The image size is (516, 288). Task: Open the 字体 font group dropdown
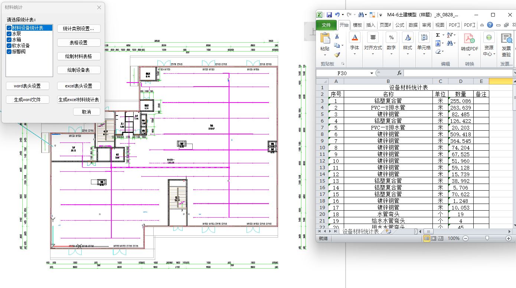[x=355, y=54]
